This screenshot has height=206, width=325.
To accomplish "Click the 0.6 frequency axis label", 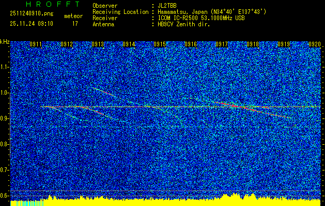I will 5,195.
